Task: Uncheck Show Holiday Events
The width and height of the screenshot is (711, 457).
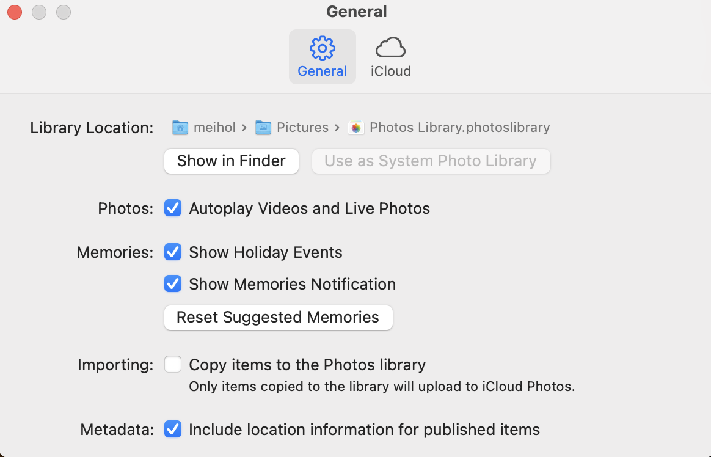Action: 173,252
